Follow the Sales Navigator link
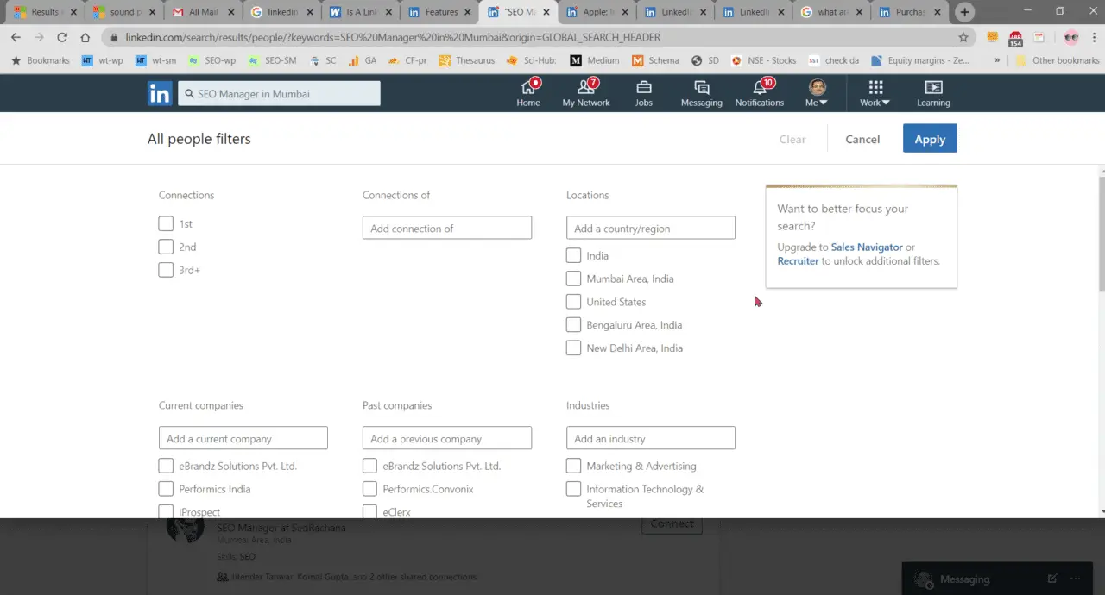This screenshot has height=595, width=1105. click(x=867, y=247)
